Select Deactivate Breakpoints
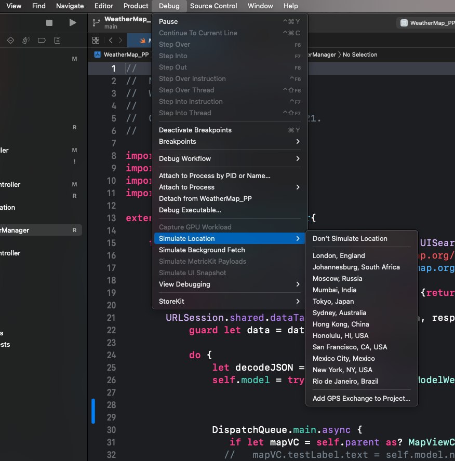This screenshot has width=455, height=461. (x=230, y=130)
